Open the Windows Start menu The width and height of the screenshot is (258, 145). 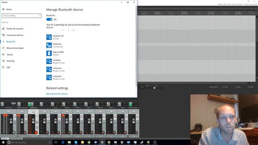3,142
